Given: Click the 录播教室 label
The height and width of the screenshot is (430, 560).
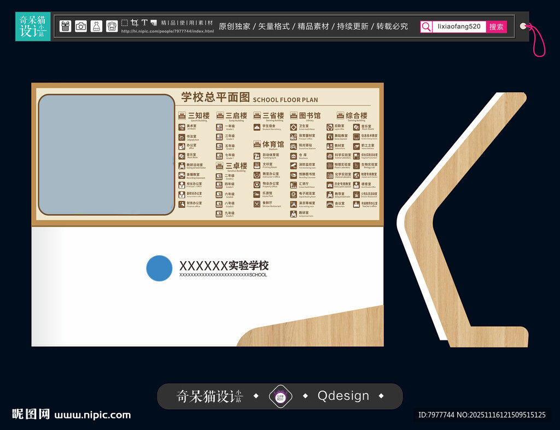Looking at the screenshot, I should (193, 174).
